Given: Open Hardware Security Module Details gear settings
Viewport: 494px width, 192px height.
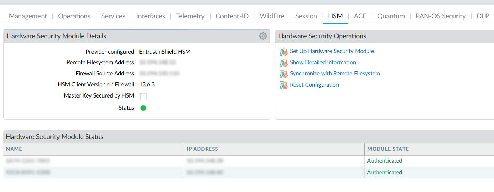Looking at the screenshot, I should click(263, 36).
